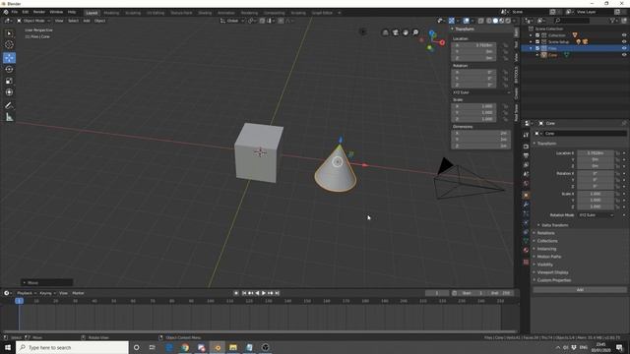Image resolution: width=630 pixels, height=354 pixels.
Task: Select the Scale tool
Action: pyautogui.click(x=9, y=81)
